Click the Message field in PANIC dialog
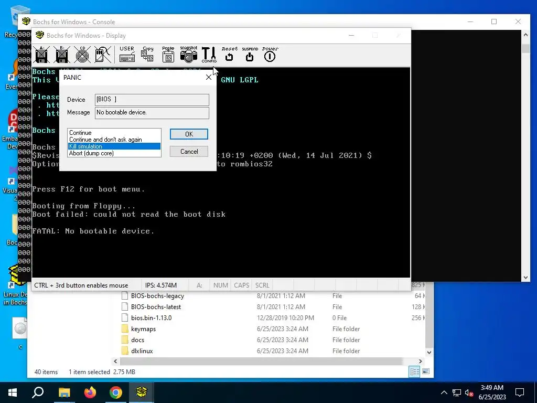Image resolution: width=537 pixels, height=403 pixels. pos(152,113)
